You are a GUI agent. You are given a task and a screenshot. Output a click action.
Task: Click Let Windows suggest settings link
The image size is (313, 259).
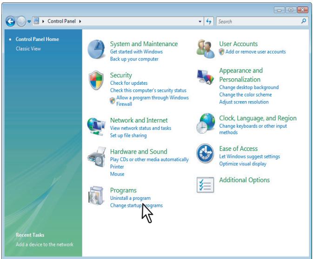click(x=249, y=157)
